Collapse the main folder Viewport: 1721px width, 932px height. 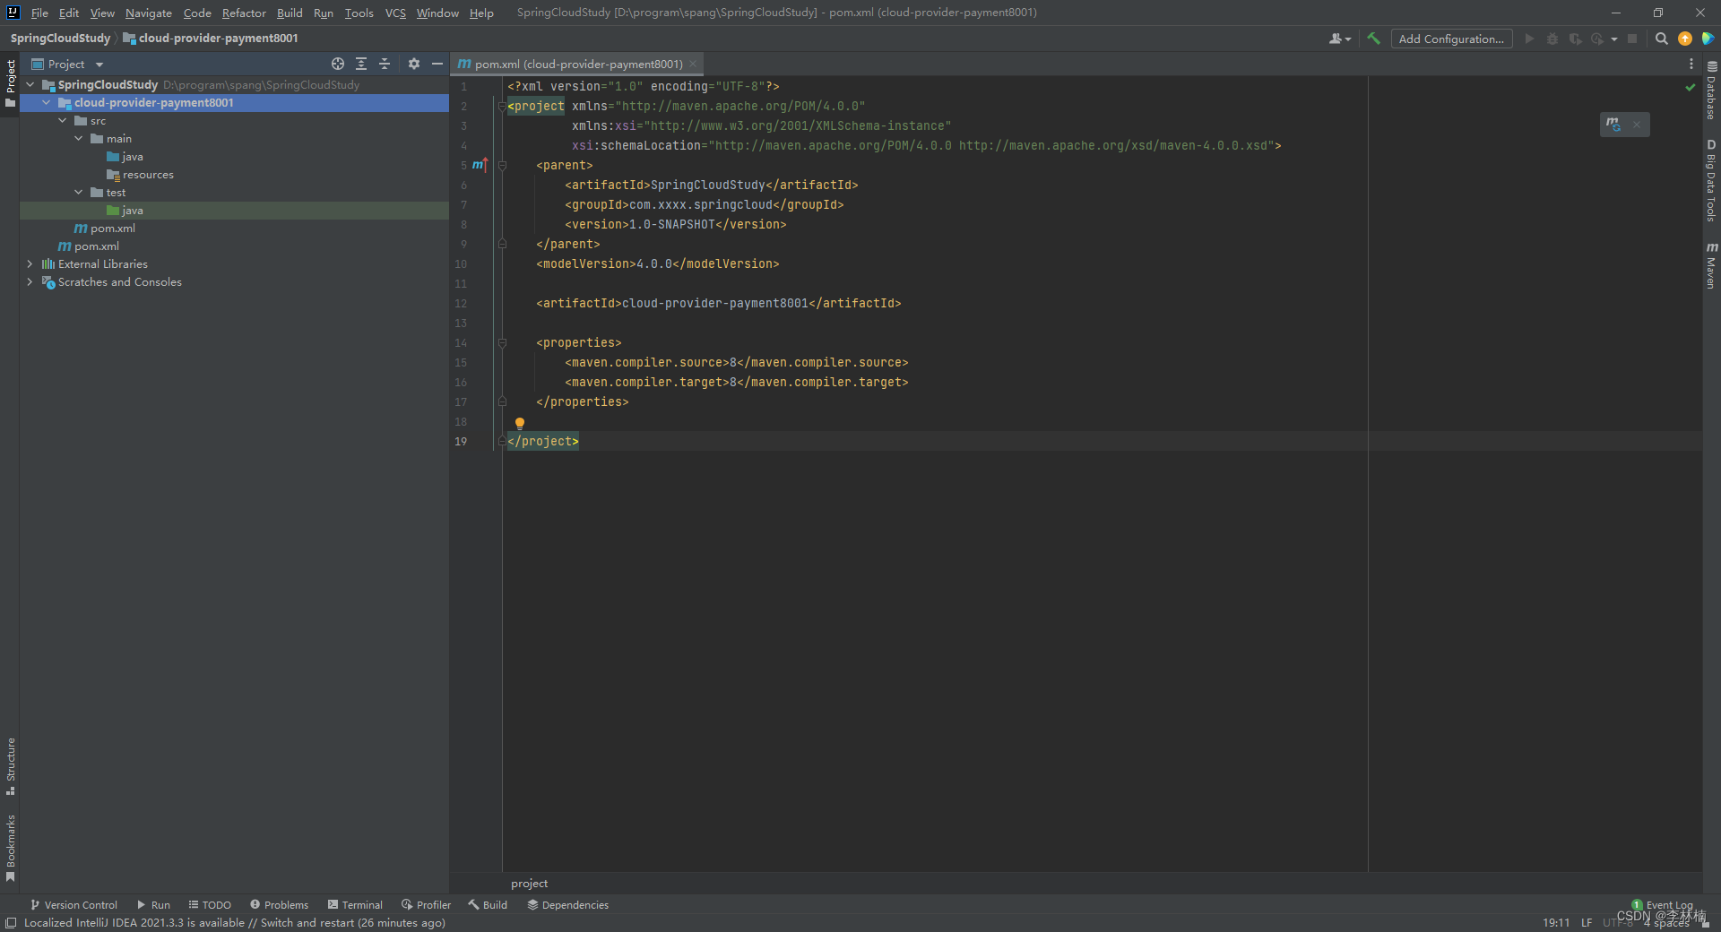click(79, 138)
